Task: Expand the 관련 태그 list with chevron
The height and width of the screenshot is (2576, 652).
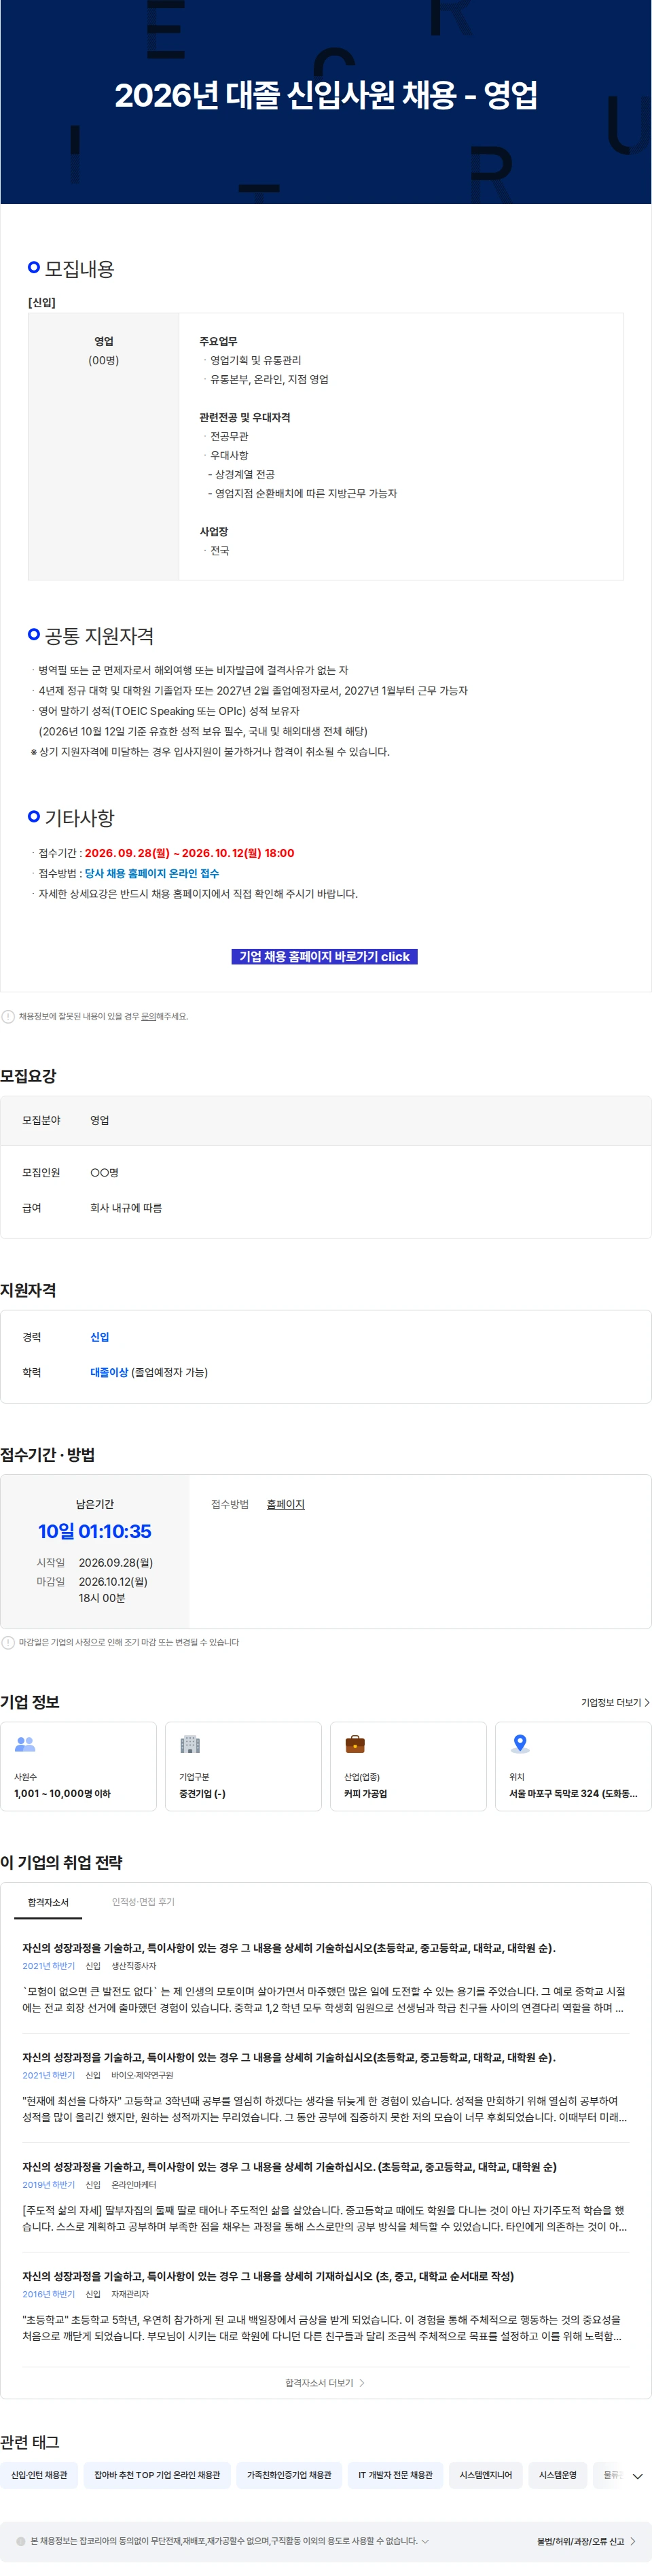Action: click(x=637, y=2476)
